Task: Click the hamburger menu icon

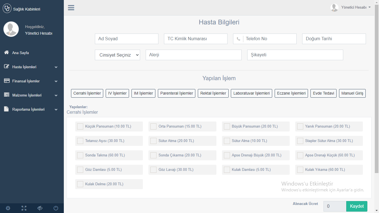Action: click(x=71, y=8)
